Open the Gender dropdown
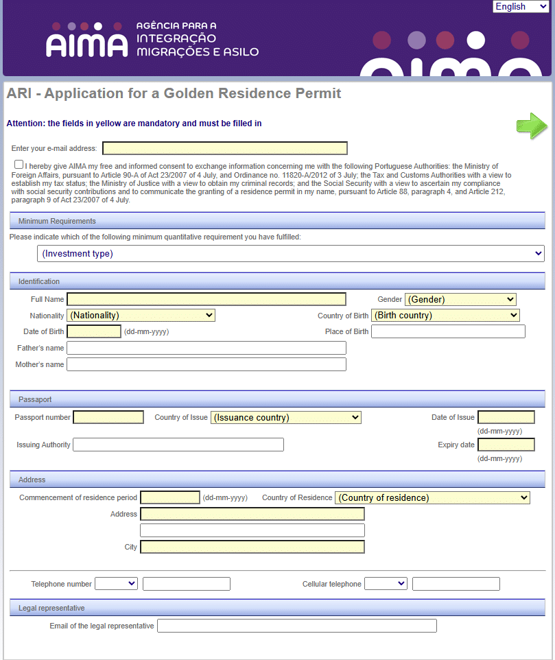555x660 pixels. pos(460,299)
